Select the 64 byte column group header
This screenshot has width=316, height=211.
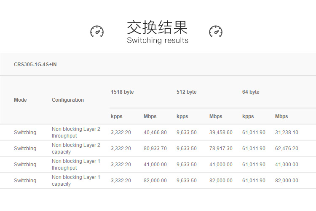[x=251, y=92]
